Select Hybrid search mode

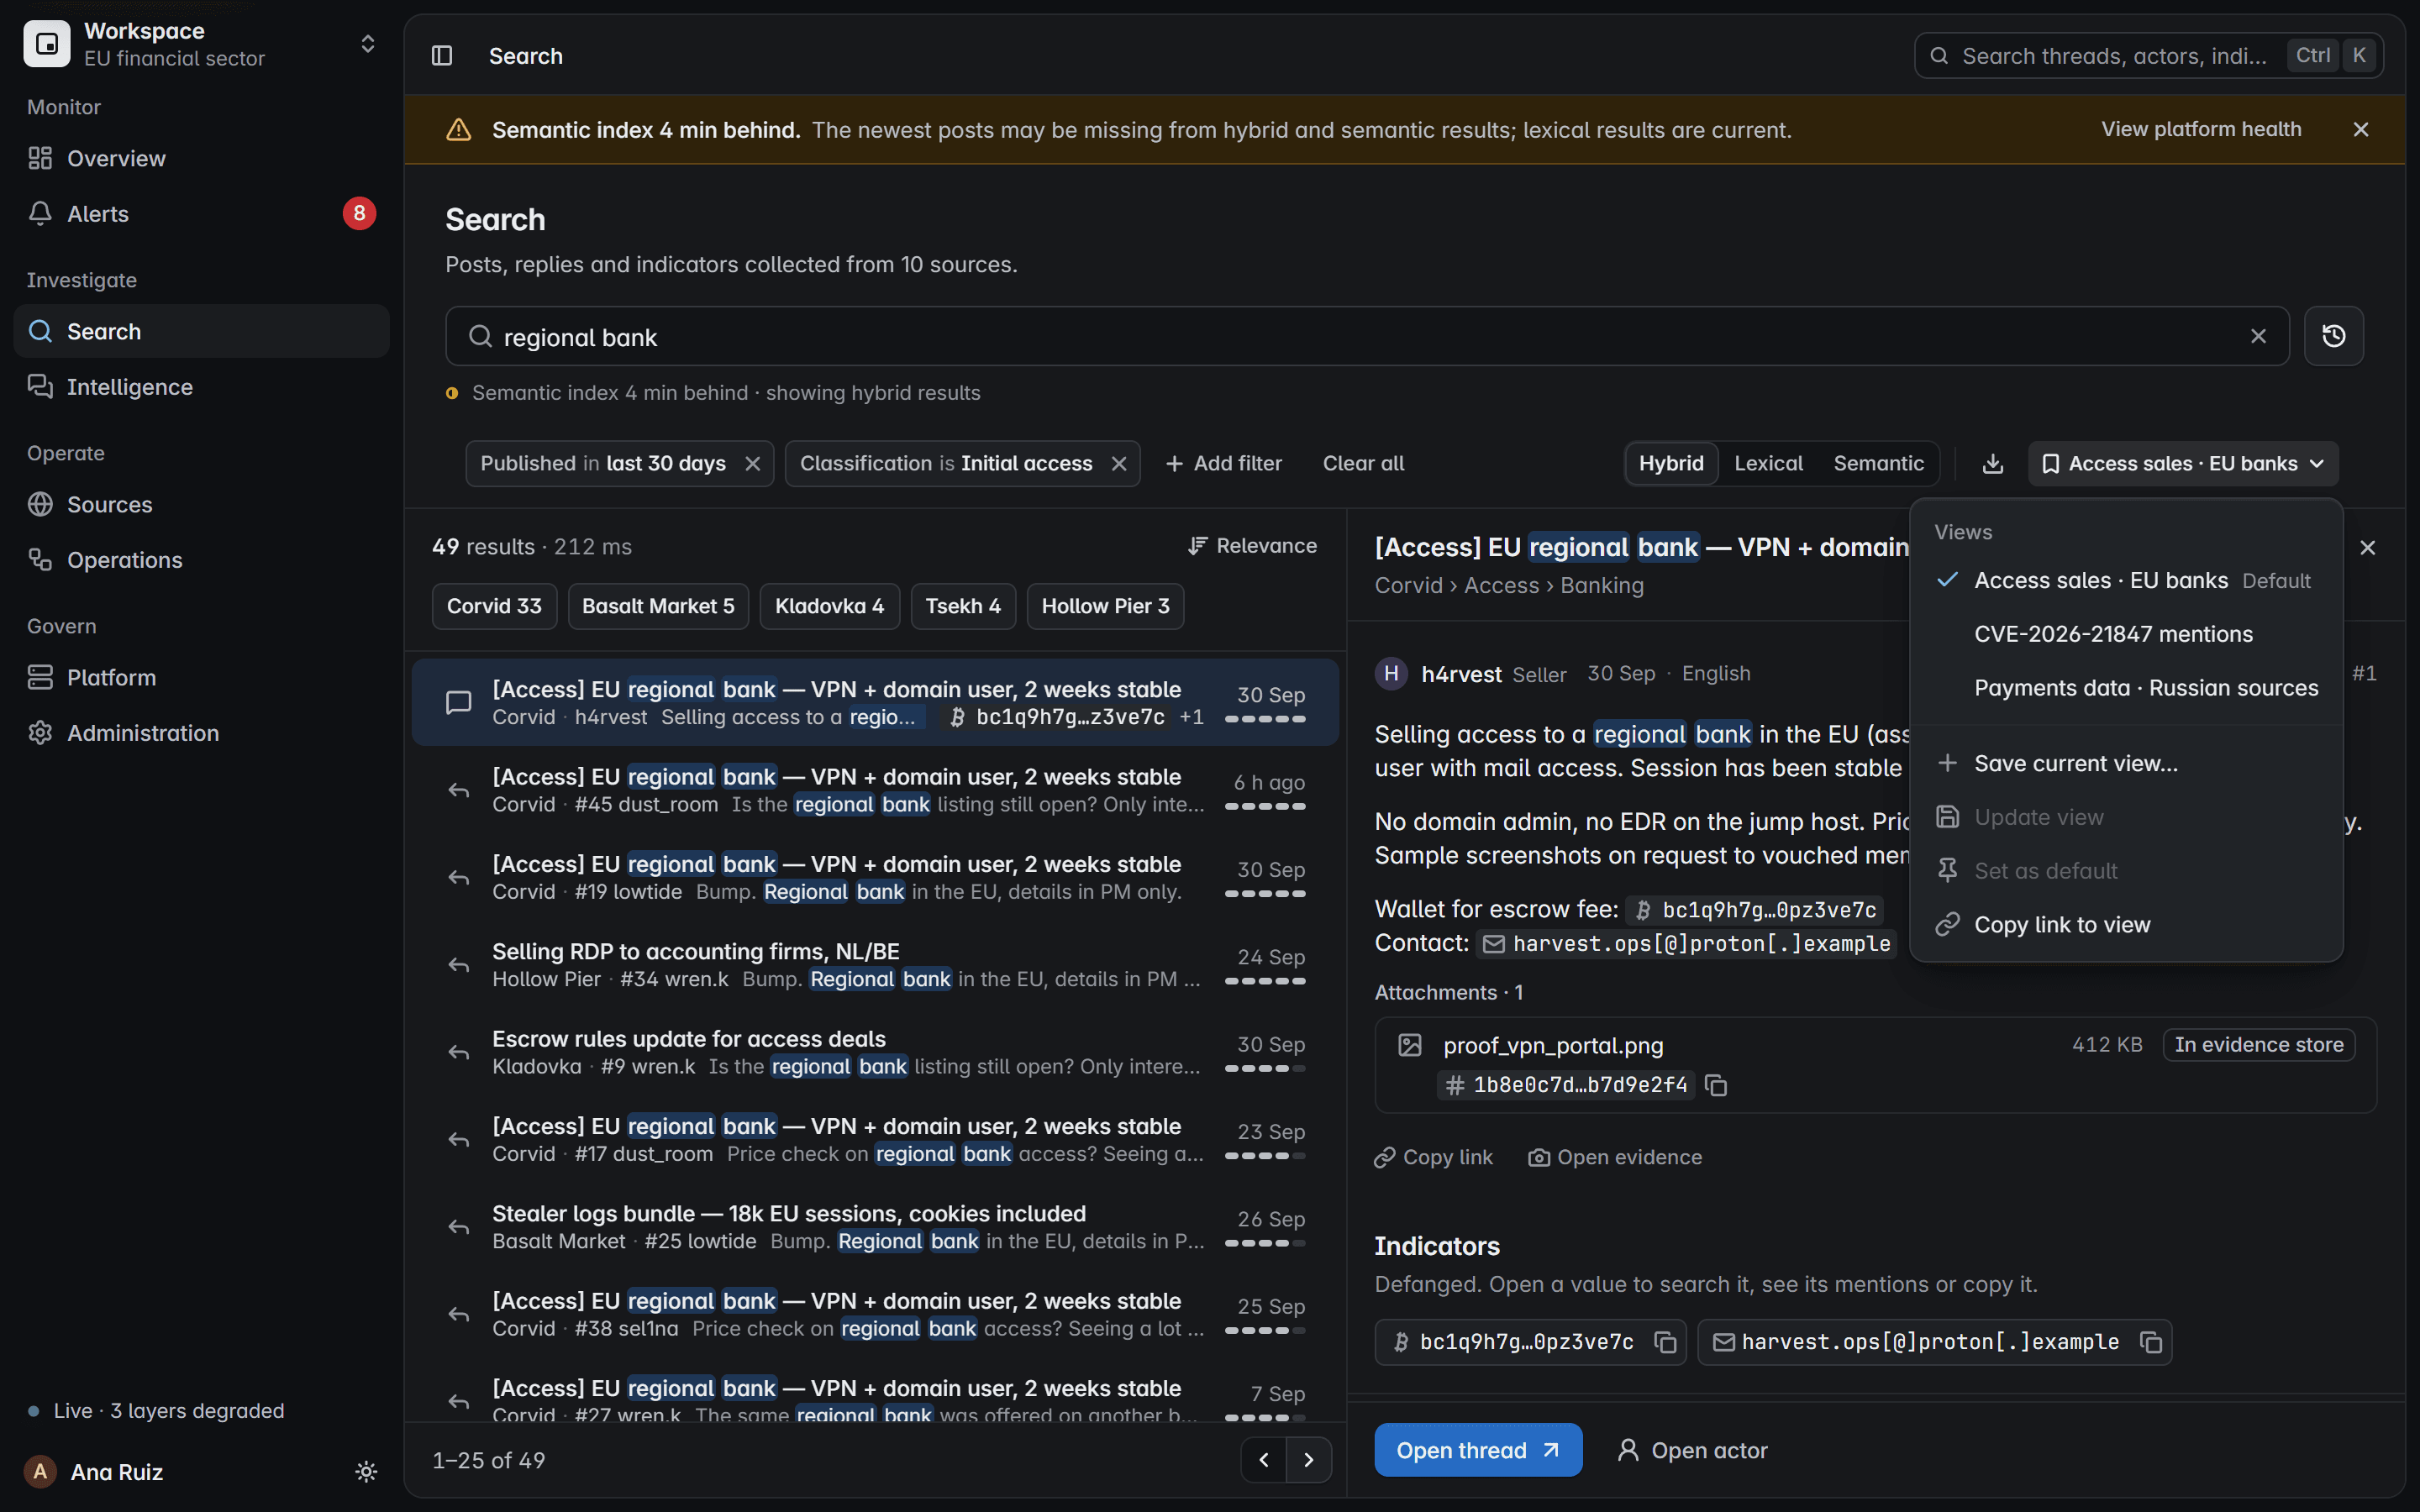point(1671,464)
